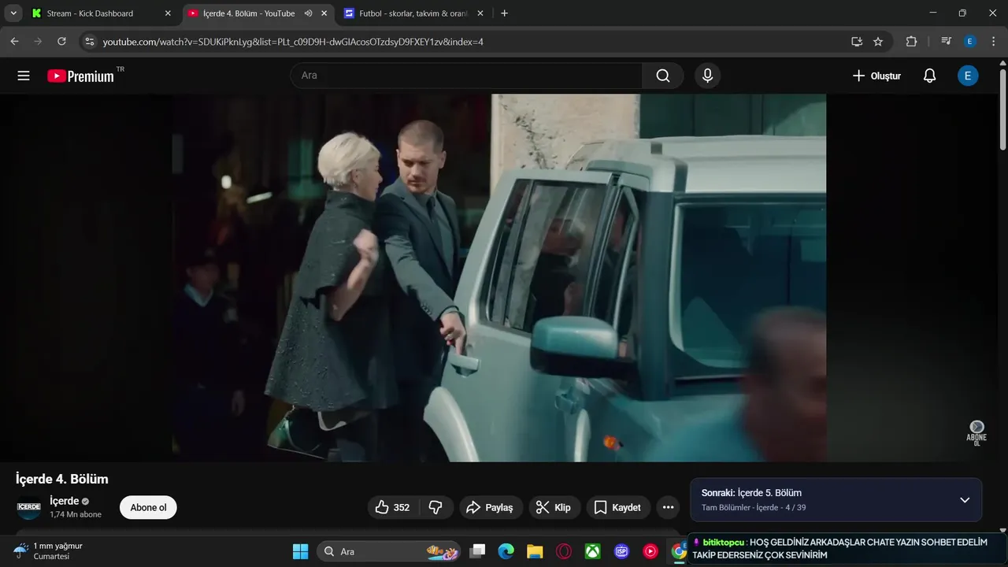Image resolution: width=1008 pixels, height=567 pixels.
Task: Open the media controls icon in the toolbar
Action: pyautogui.click(x=946, y=41)
